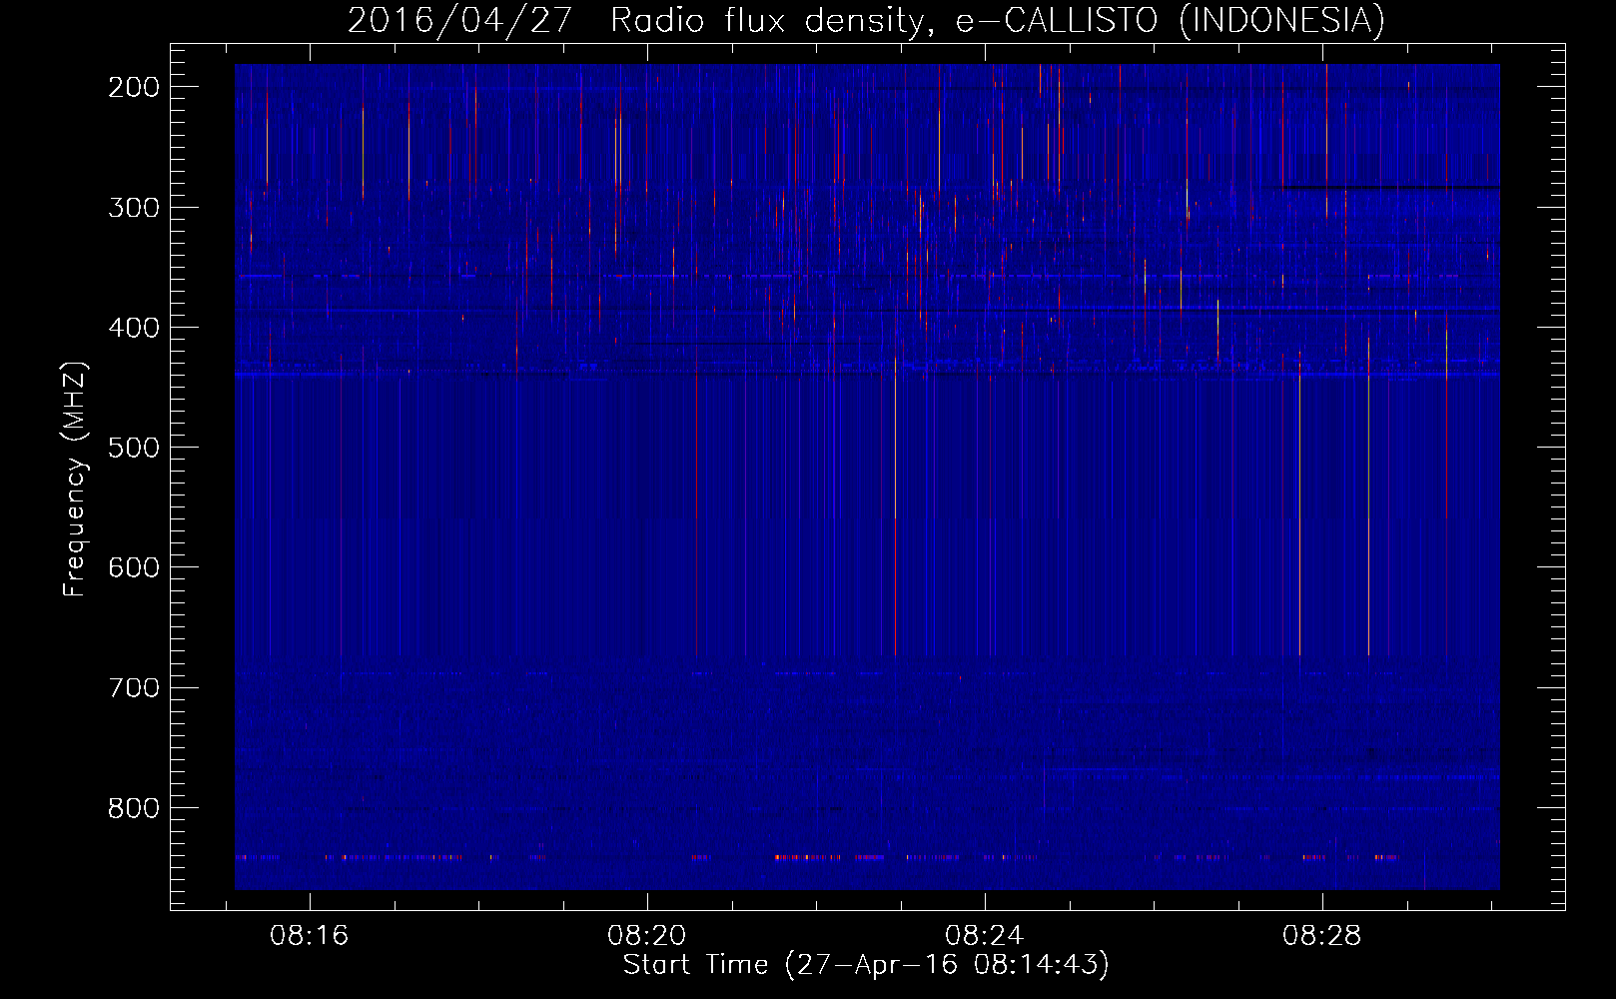
Task: Click the plot title 'Radio flux density, e-CALLISTO (INDONESIA)'
Action: (x=998, y=20)
